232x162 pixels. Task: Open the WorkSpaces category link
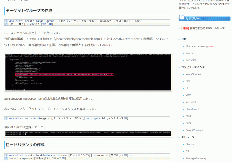(193, 74)
